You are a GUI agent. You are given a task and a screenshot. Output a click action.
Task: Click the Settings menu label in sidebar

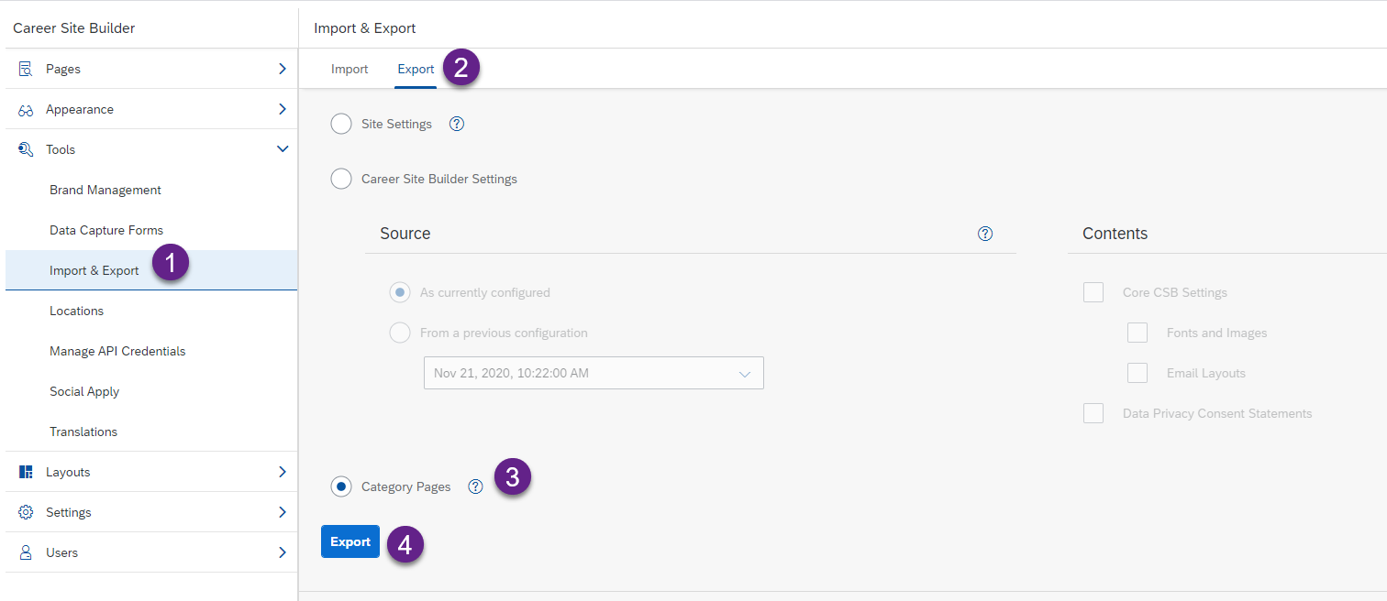coord(69,512)
